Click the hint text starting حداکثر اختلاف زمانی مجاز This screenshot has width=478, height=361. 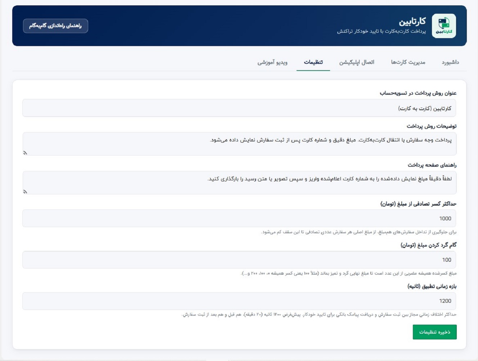point(319,315)
